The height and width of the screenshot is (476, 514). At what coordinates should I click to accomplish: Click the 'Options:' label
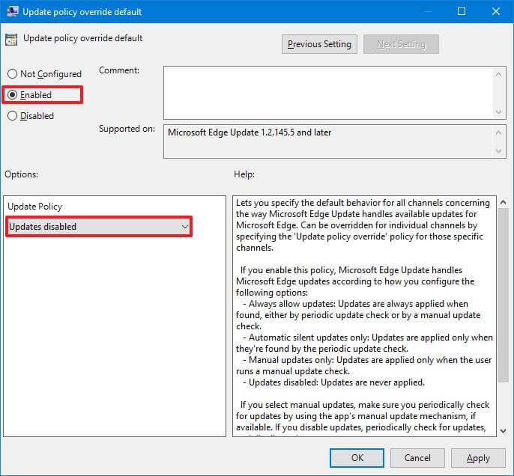tap(21, 174)
